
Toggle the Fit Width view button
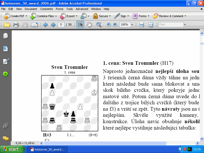pyautogui.click(x=142, y=25)
